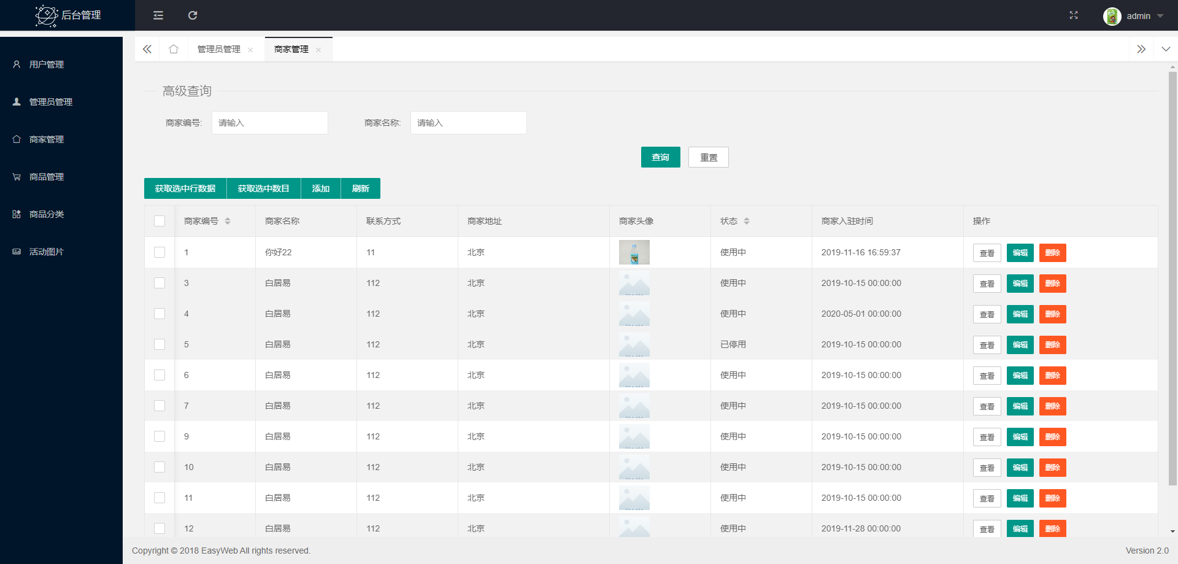Click the grid icon beside 商品分类
This screenshot has width=1178, height=564.
[17, 214]
